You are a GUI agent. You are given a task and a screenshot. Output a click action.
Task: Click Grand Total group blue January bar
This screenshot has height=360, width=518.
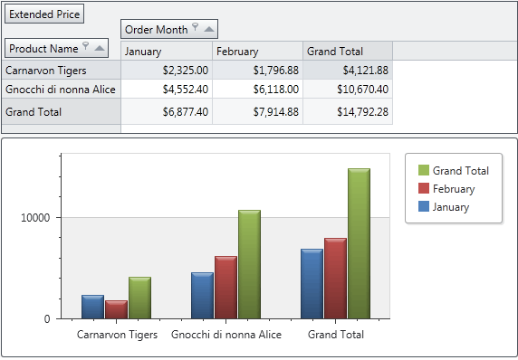312,284
